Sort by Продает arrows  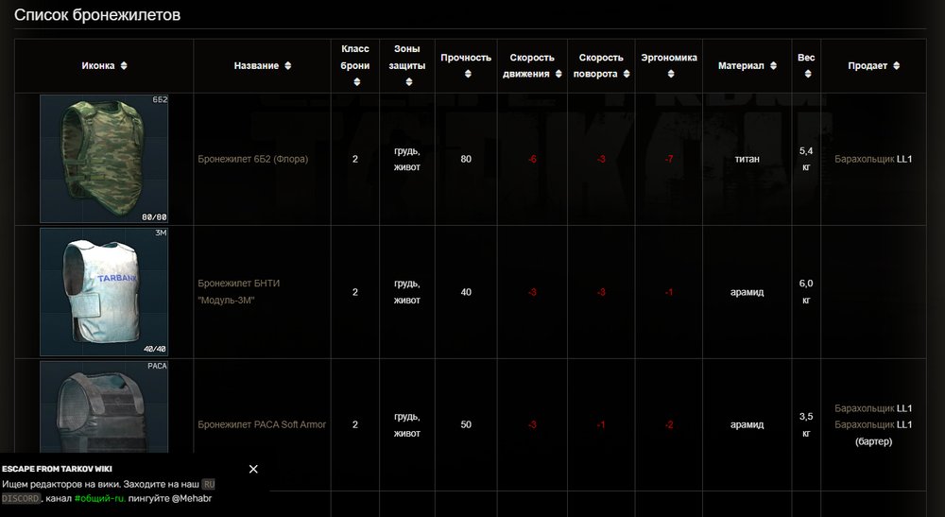click(896, 65)
